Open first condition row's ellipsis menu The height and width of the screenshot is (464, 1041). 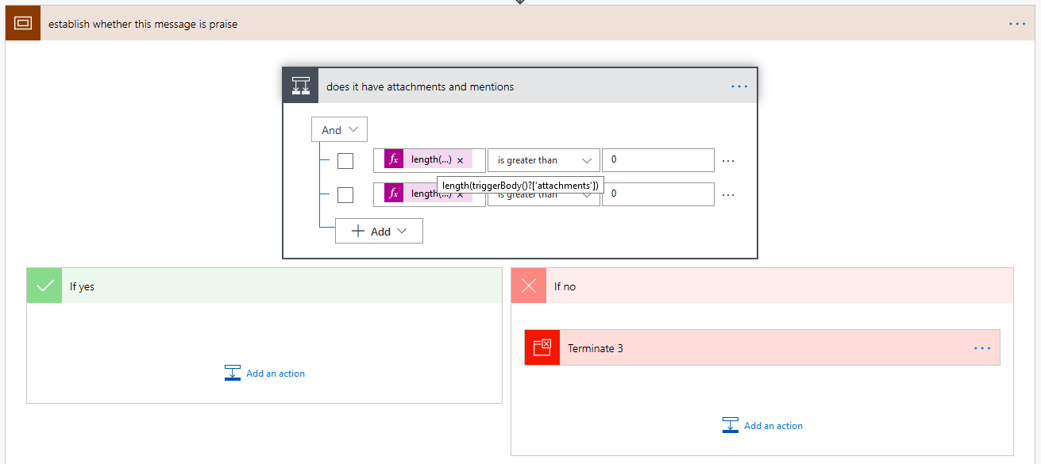point(728,160)
